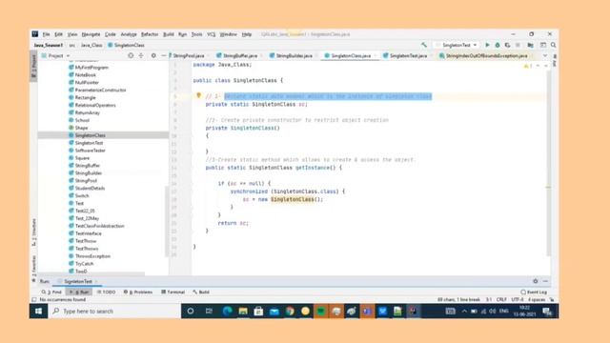This screenshot has height=343, width=610.
Task: Run SingletonTest with green play icon
Action: pos(487,45)
